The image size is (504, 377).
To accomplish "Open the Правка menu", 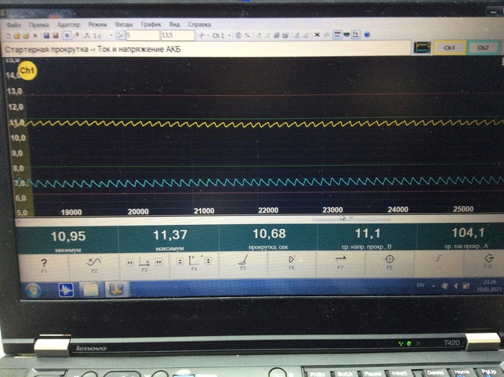I will tap(39, 25).
